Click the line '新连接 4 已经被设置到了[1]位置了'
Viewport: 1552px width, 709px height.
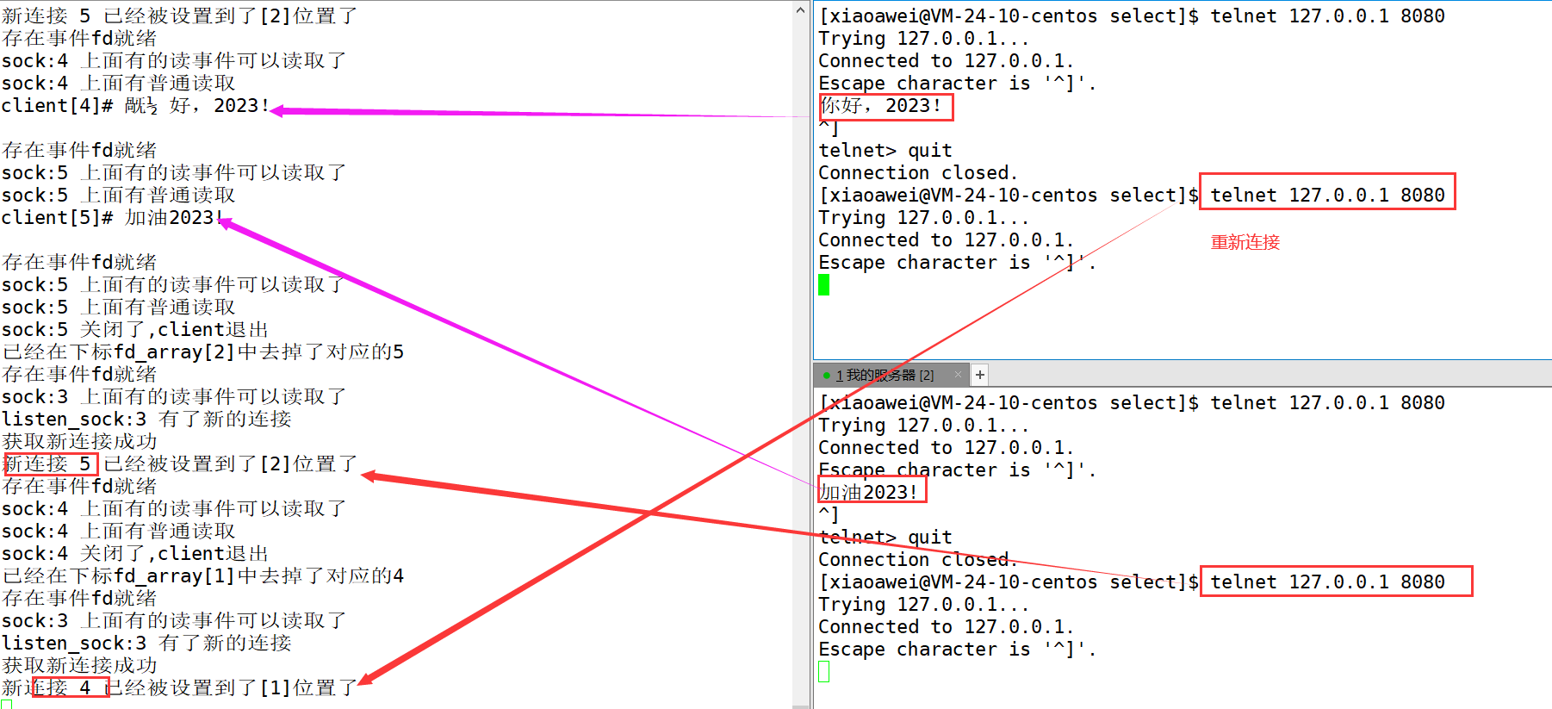click(x=179, y=687)
